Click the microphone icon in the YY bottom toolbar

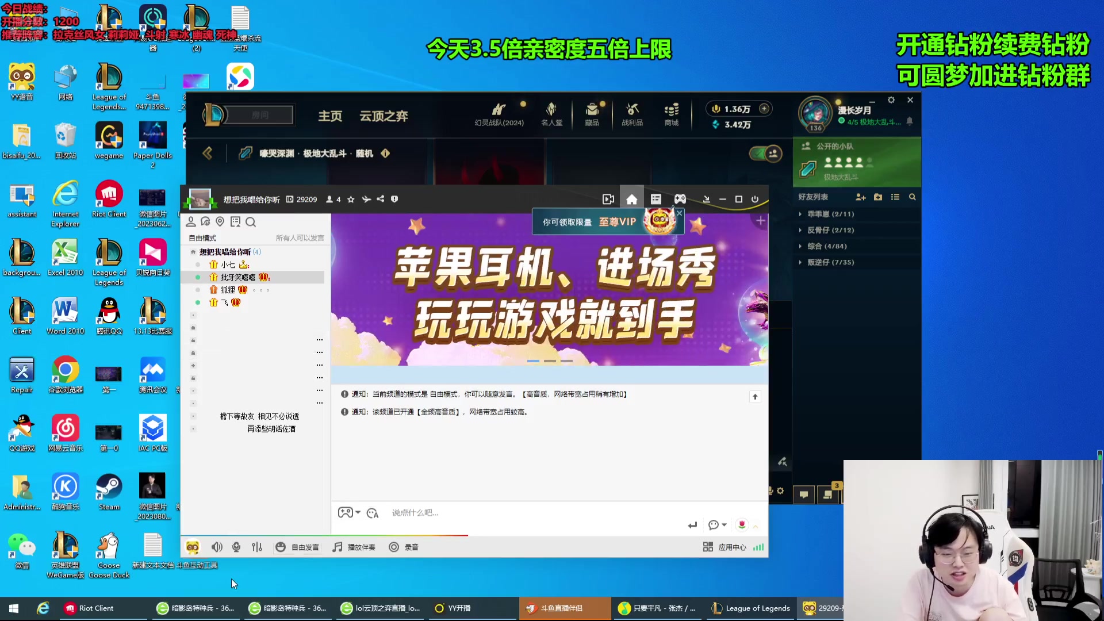(x=236, y=547)
